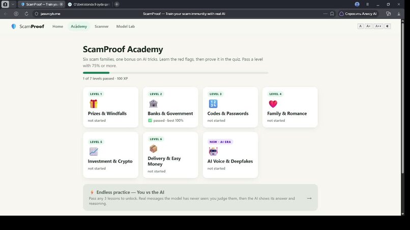Go to the Home nav item

[x=57, y=26]
